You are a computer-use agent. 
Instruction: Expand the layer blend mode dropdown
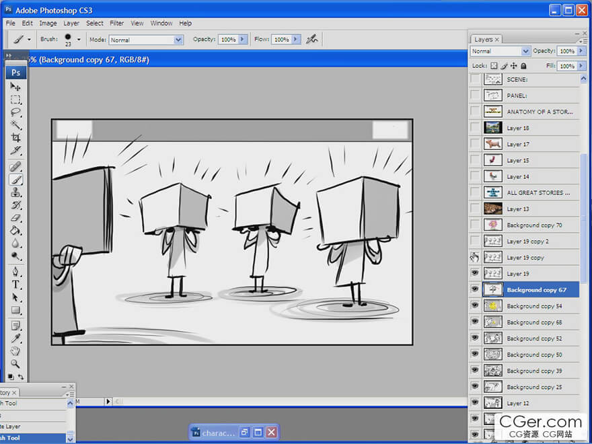pos(525,51)
